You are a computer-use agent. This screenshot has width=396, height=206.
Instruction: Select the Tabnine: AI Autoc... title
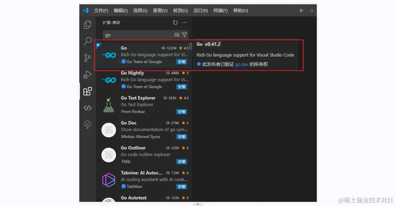pyautogui.click(x=142, y=173)
